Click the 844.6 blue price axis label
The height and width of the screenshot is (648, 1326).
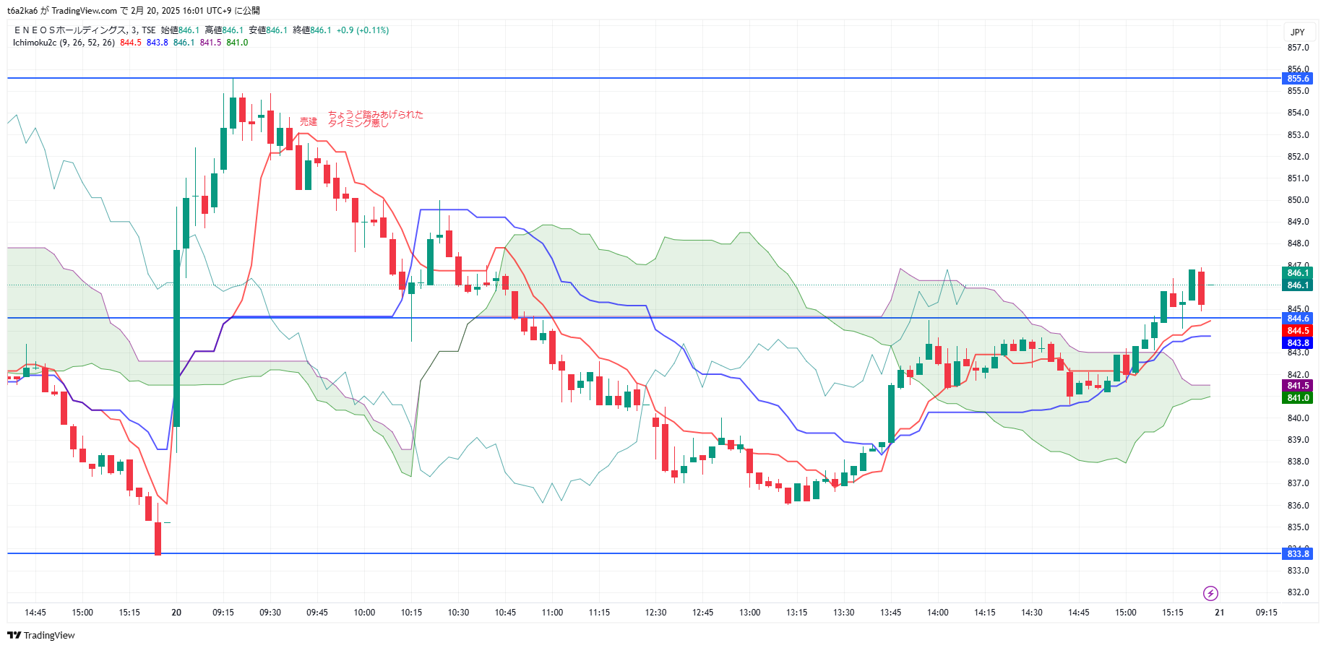pyautogui.click(x=1298, y=319)
